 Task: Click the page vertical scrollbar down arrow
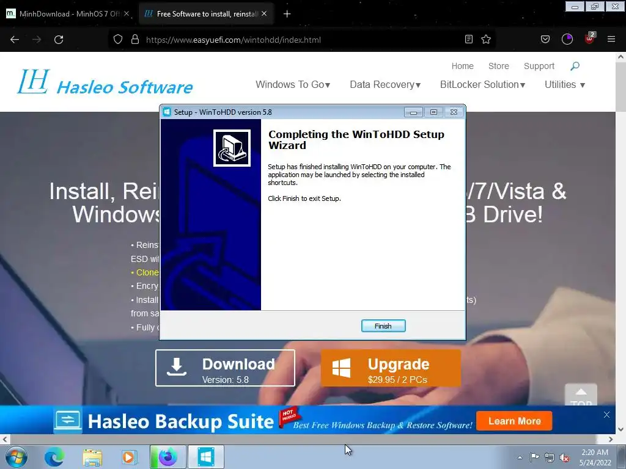pos(621,429)
